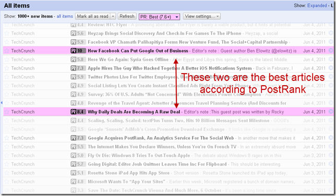Click PostRank badge 5.9 on Twitter Photos article
The width and height of the screenshot is (336, 196).
(x=78, y=77)
